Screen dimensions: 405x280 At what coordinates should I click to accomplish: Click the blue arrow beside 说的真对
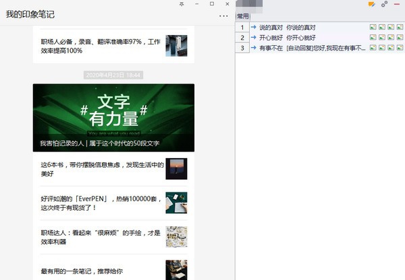(254, 27)
